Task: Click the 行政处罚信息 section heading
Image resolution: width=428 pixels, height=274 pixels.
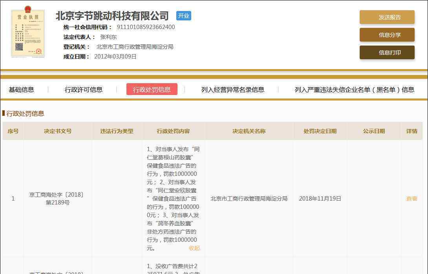Action: coord(25,113)
